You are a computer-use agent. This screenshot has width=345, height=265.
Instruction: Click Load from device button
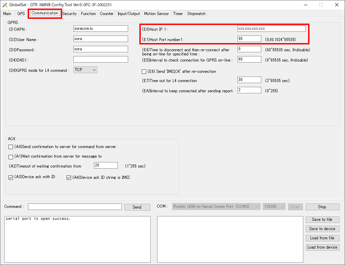[x=322, y=247]
